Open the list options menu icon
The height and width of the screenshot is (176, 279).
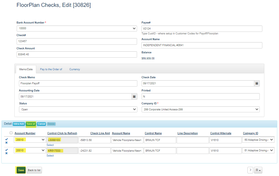click(258, 170)
